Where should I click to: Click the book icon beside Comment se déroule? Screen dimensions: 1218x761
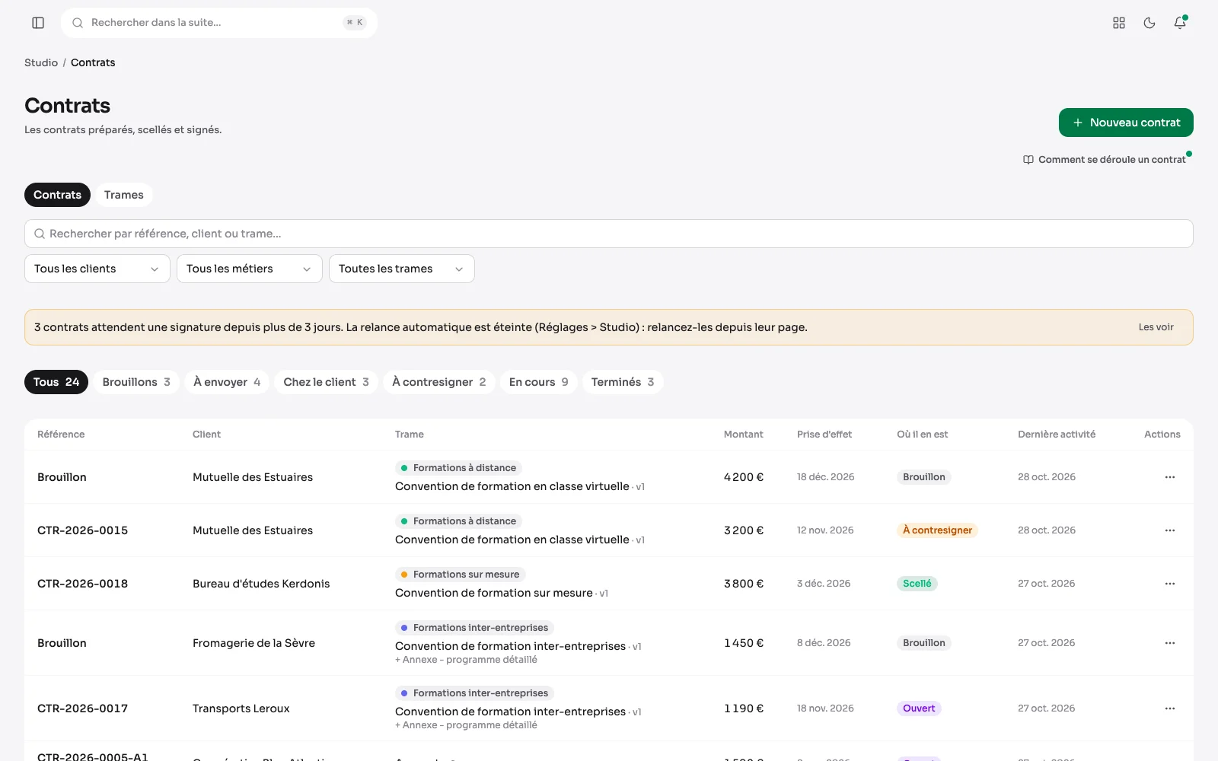pos(1028,160)
